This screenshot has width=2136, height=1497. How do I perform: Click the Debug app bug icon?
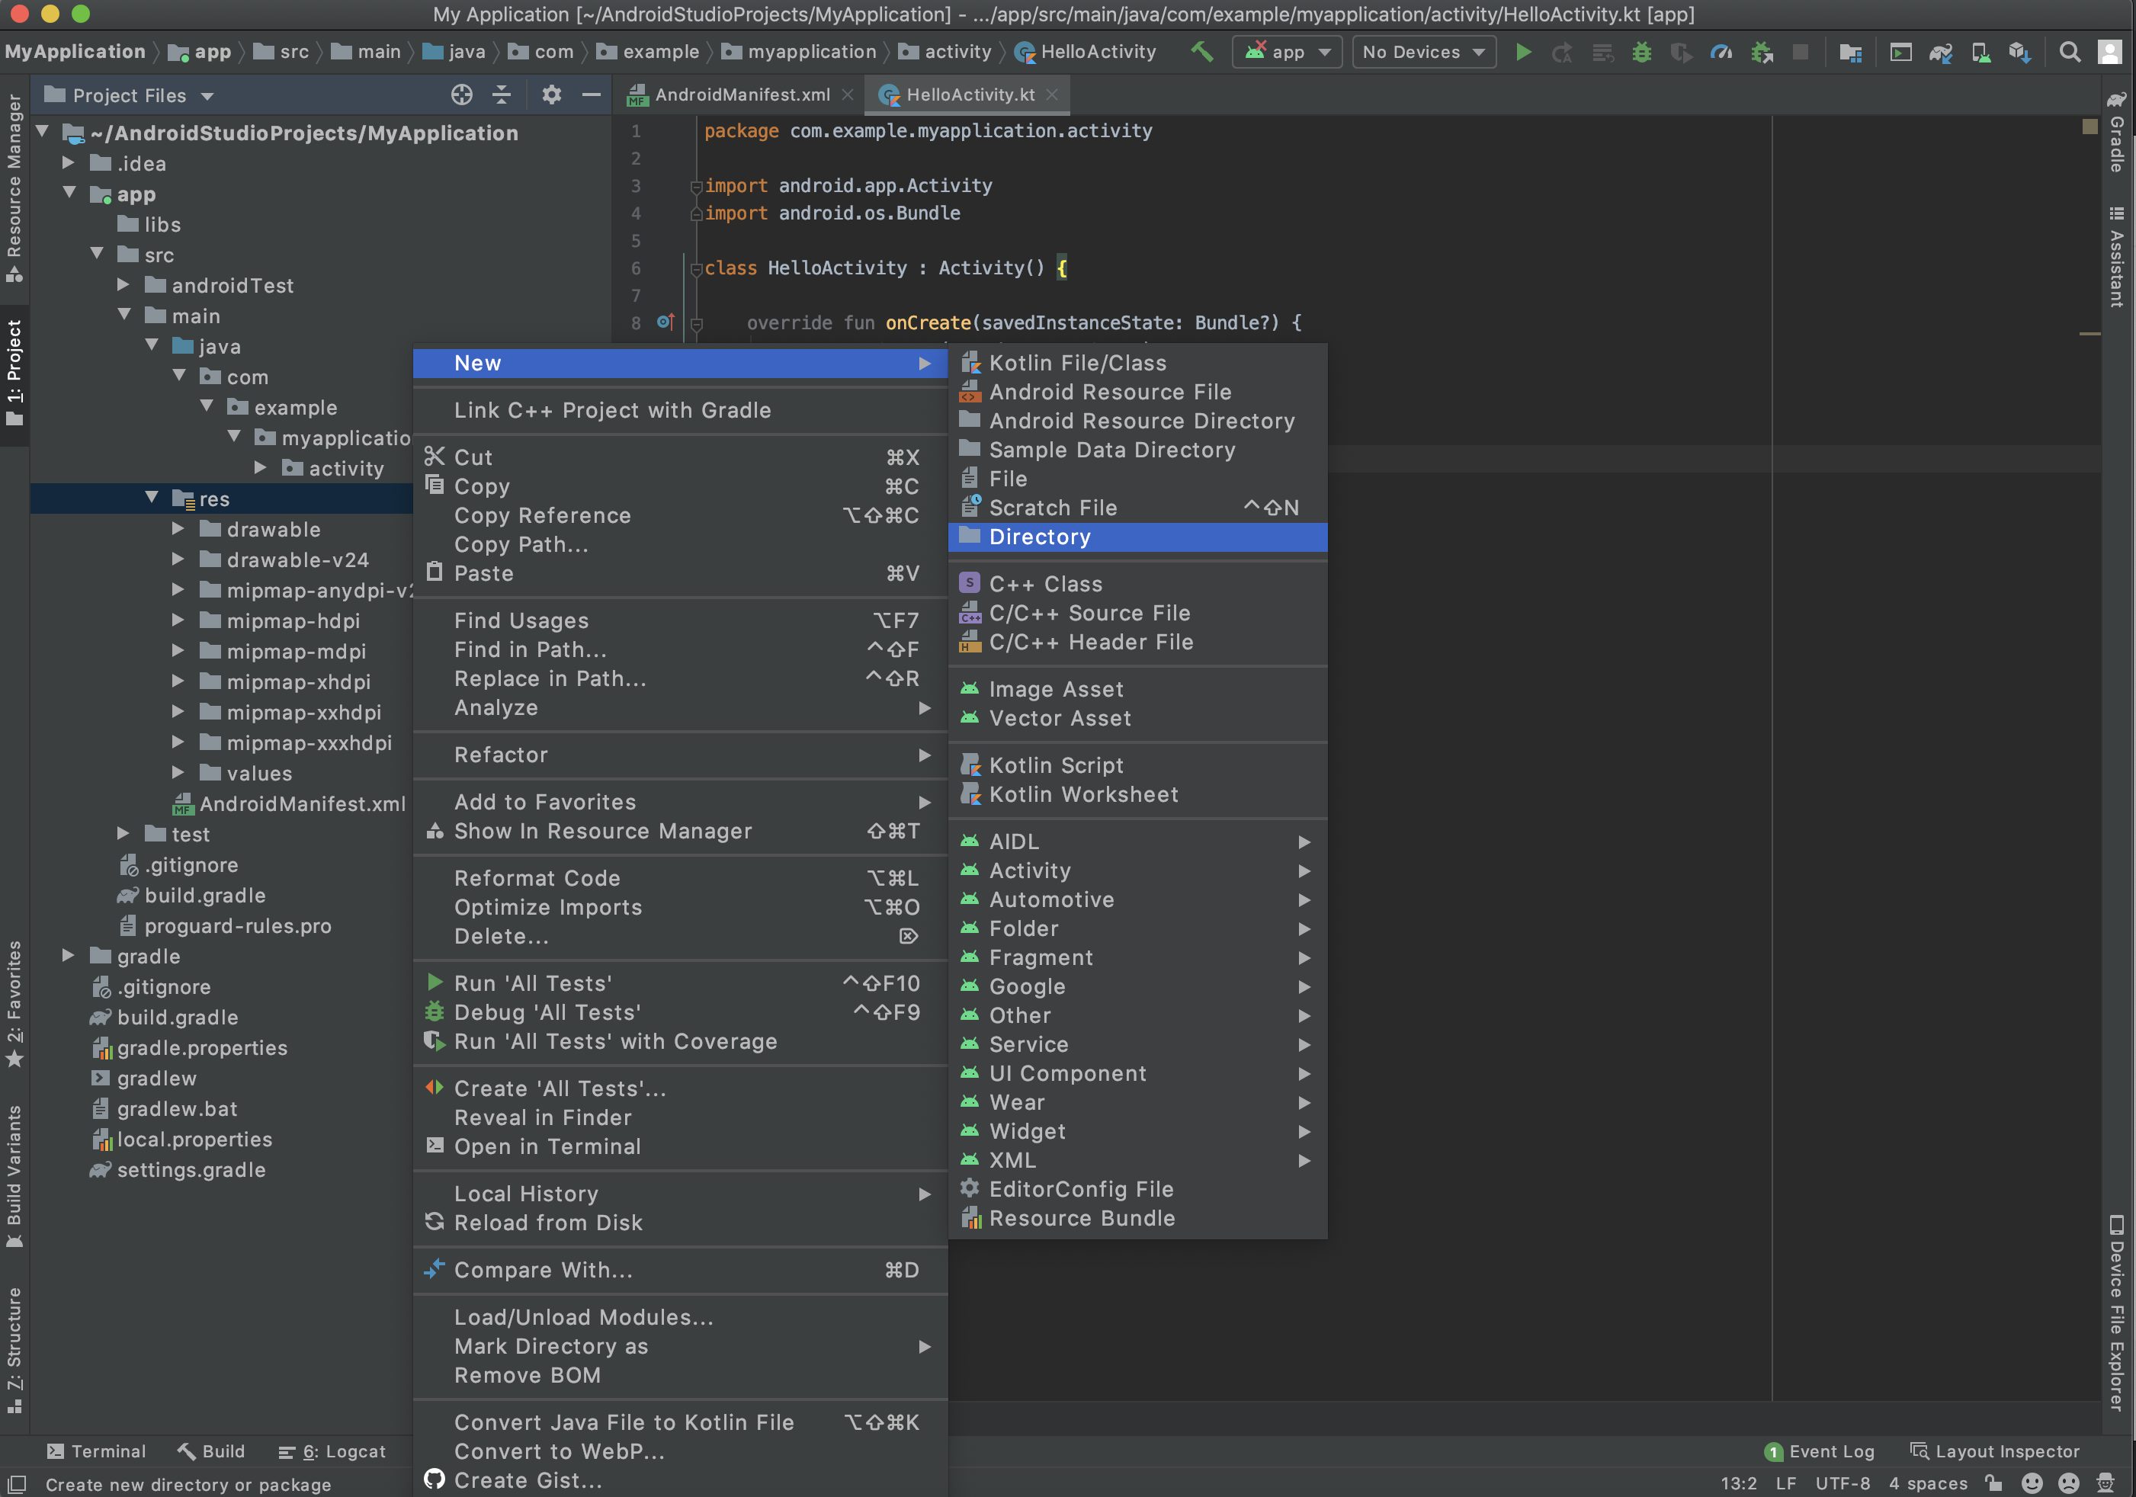tap(1641, 52)
